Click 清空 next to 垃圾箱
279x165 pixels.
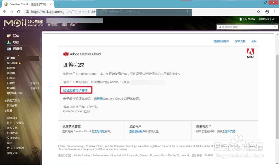coord(35,88)
